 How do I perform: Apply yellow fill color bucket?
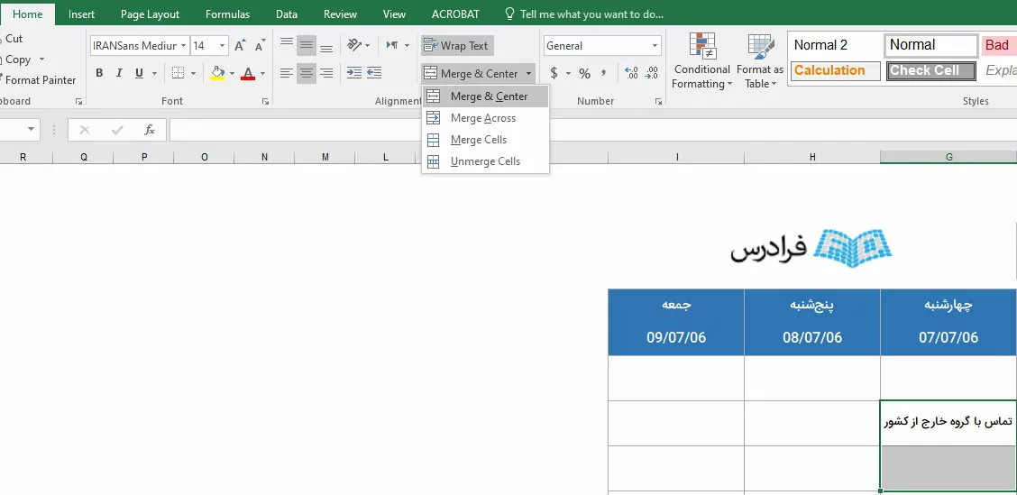click(217, 73)
